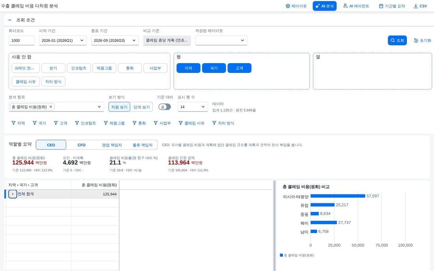Open the 처리 방식 filter funnel
This screenshot has width=434, height=271.
point(223,123)
